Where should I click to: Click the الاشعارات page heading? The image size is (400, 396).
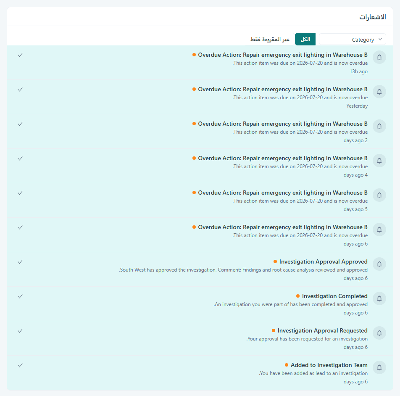(372, 17)
